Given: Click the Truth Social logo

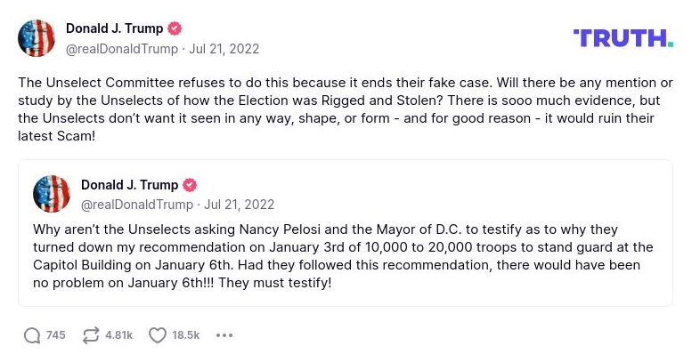Looking at the screenshot, I should point(623,37).
